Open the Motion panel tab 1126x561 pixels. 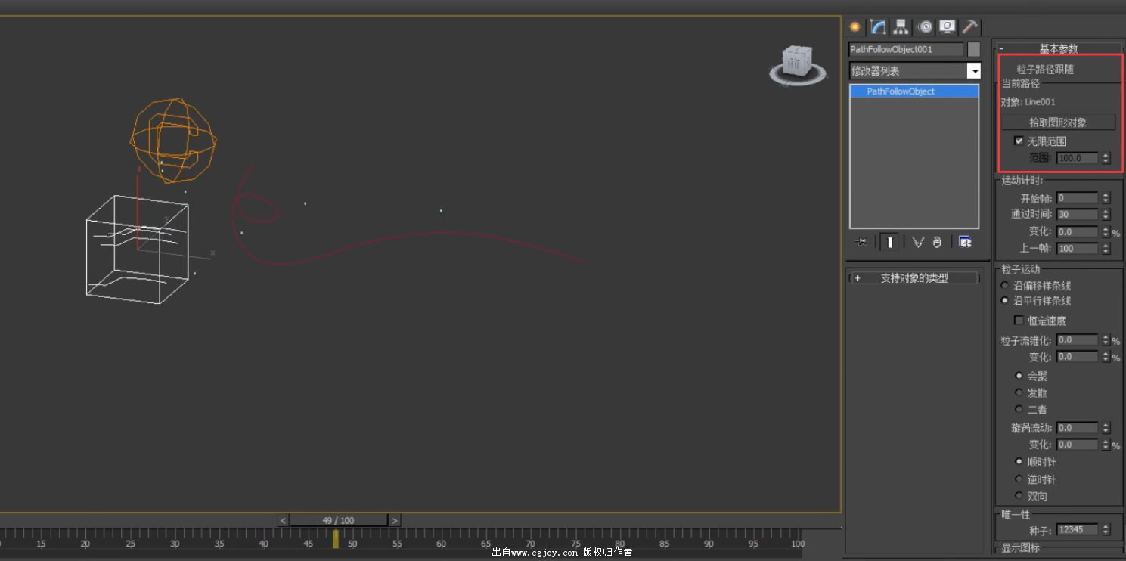coord(924,26)
